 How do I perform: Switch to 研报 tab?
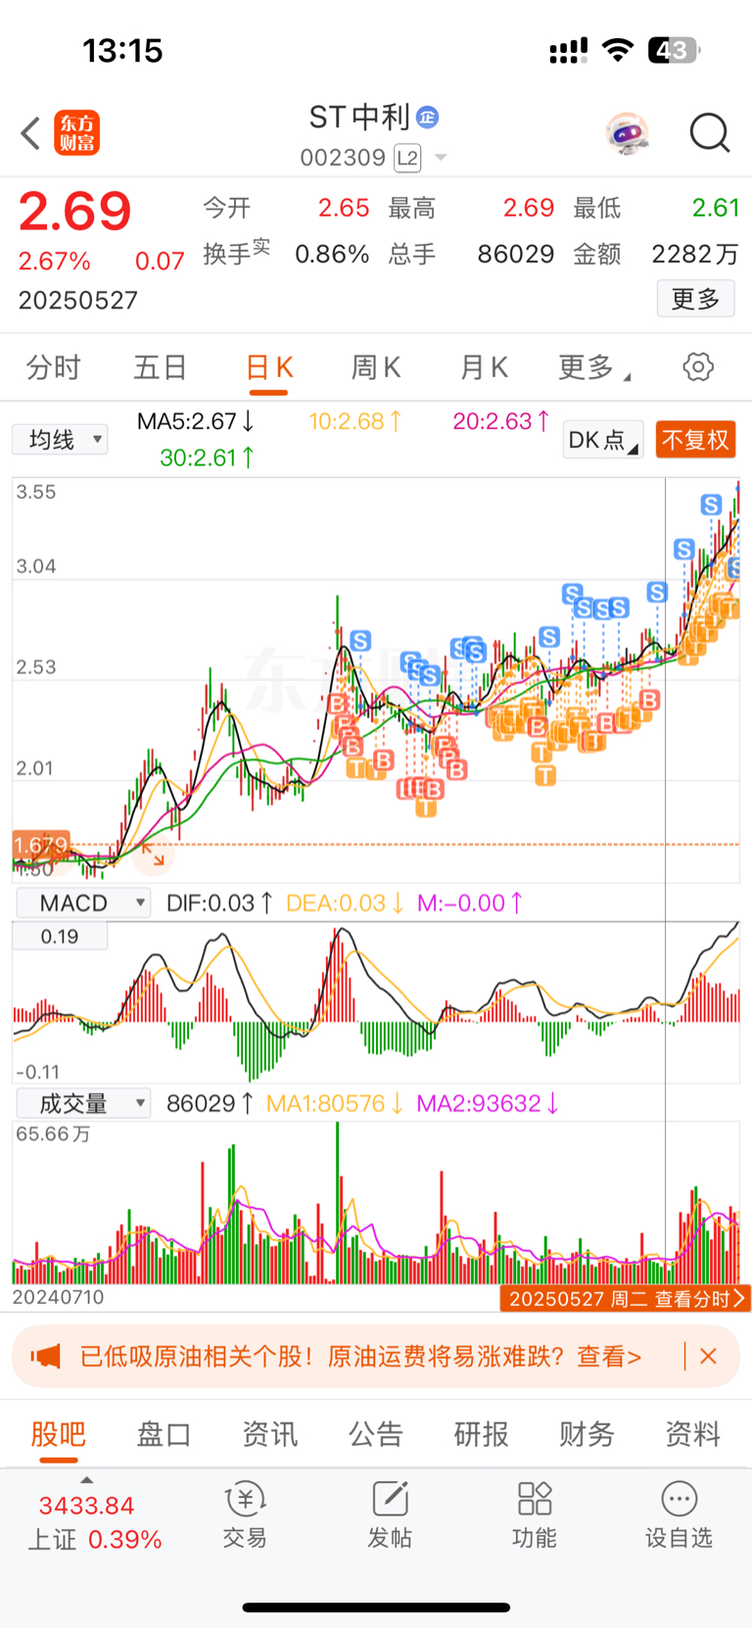482,1434
